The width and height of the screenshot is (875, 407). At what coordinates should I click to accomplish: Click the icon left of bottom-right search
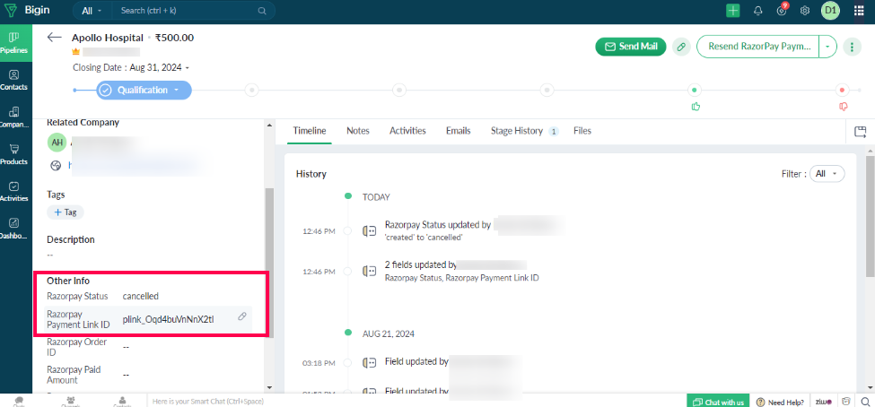846,402
